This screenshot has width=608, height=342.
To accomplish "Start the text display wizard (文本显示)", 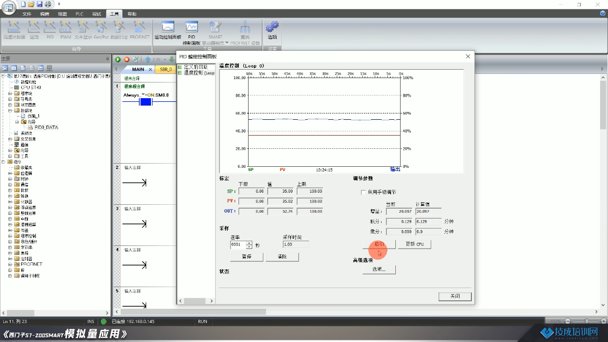I will pos(83,30).
